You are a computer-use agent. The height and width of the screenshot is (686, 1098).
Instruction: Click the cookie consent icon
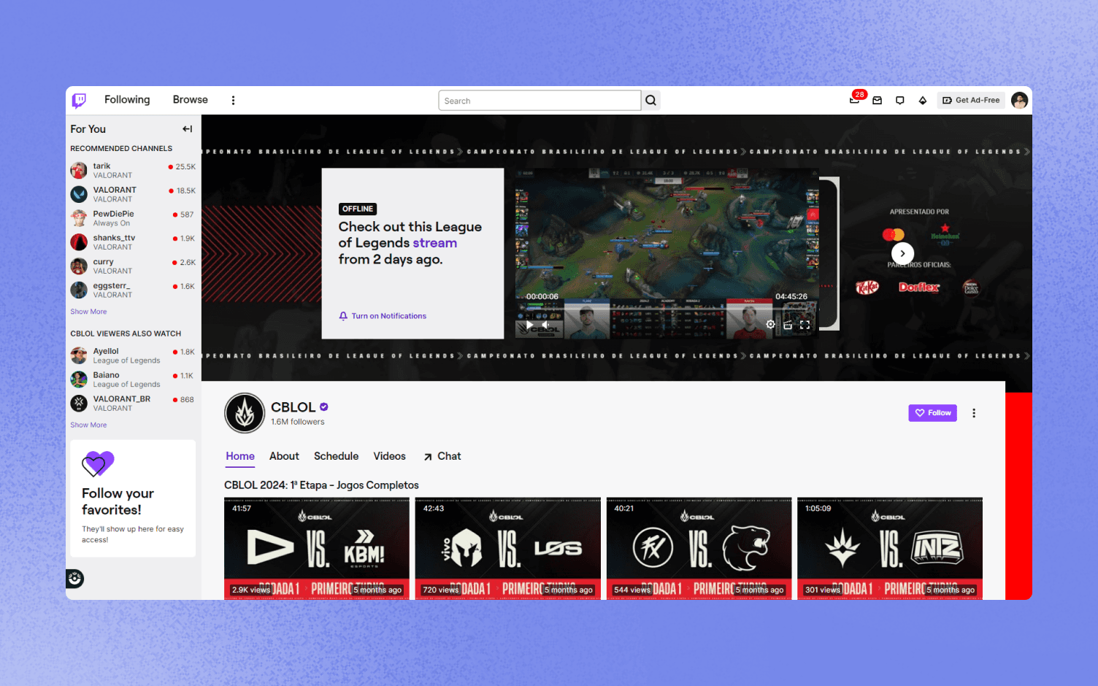coord(74,579)
